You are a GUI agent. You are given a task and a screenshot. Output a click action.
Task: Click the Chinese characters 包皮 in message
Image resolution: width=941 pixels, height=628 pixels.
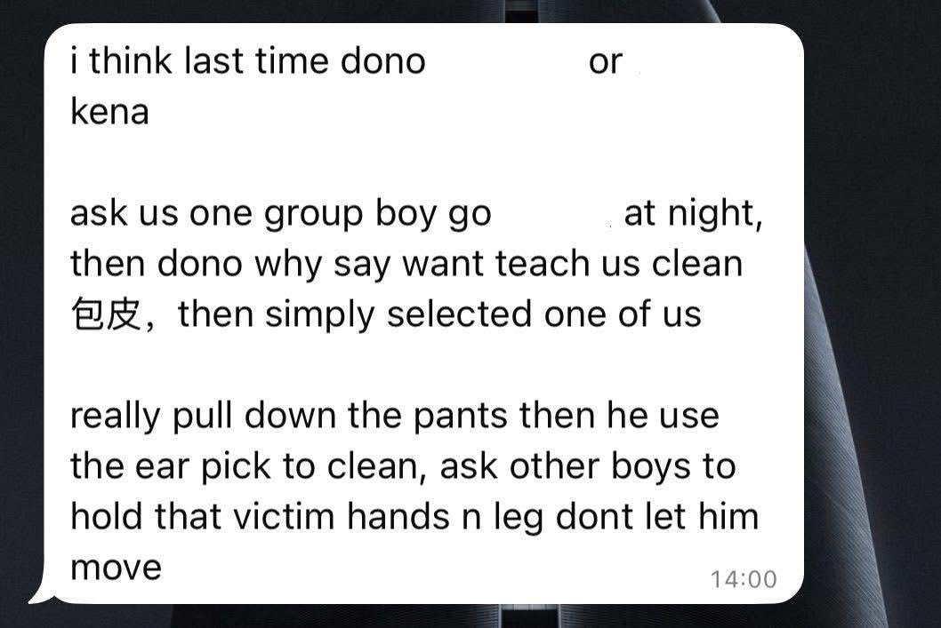coord(106,314)
